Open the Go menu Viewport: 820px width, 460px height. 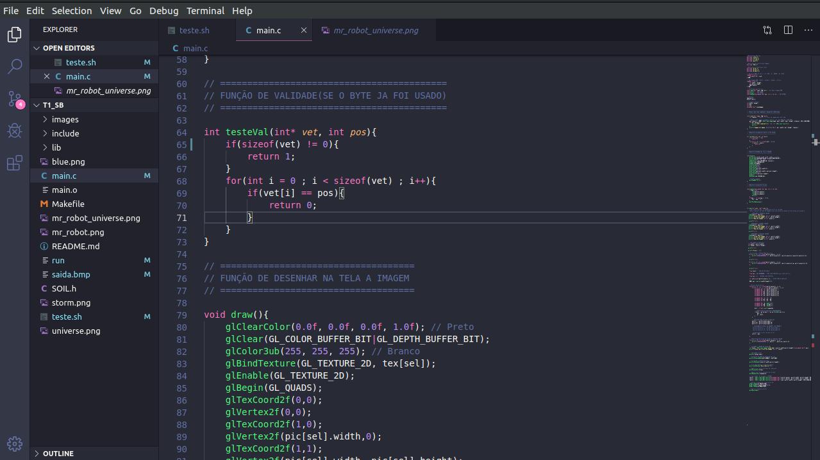tap(135, 11)
